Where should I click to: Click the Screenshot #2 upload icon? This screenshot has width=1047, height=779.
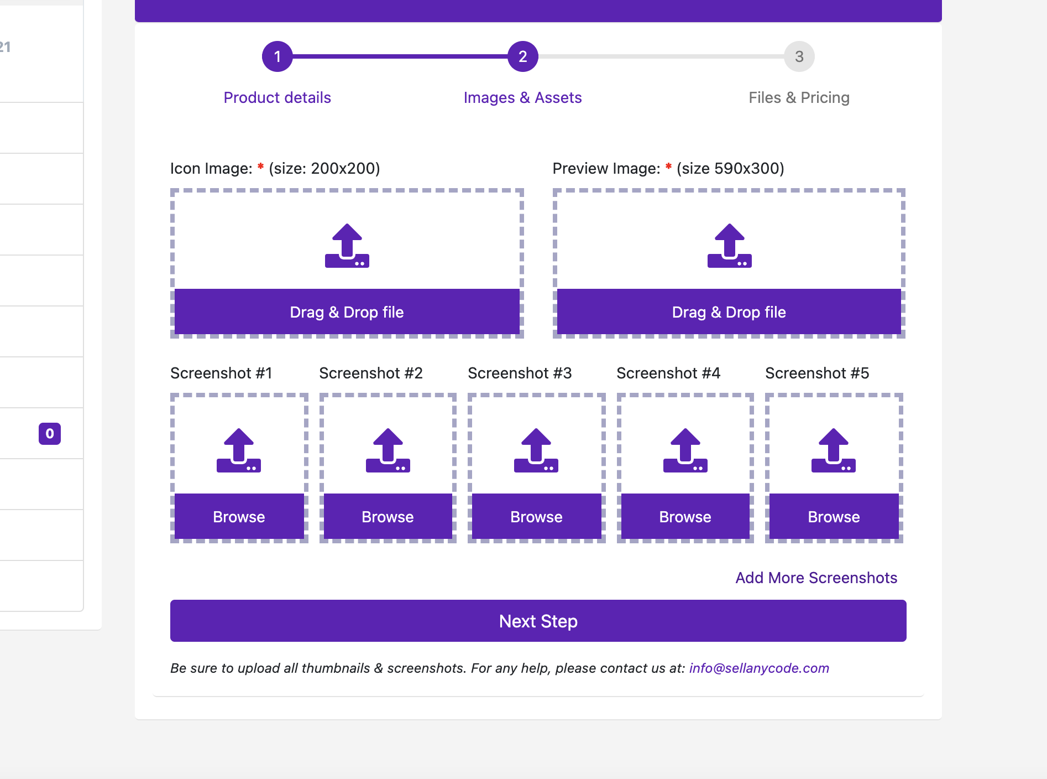388,450
